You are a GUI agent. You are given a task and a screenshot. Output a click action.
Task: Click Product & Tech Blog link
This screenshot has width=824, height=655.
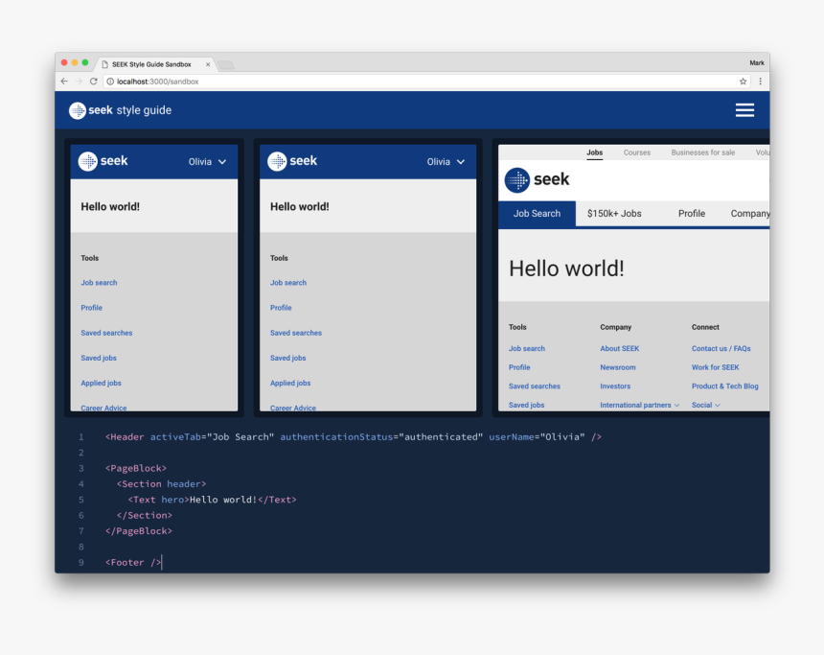point(724,386)
